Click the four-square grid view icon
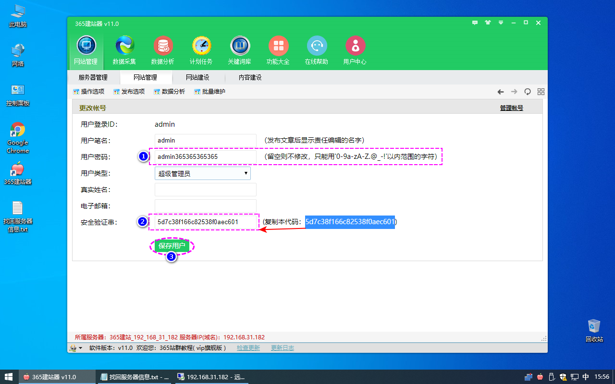Screen dimensions: 615x384 point(541,92)
